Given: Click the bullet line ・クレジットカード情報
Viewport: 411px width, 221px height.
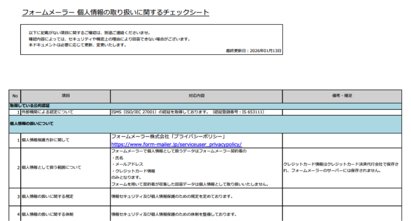Looking at the screenshot, I should point(133,171).
